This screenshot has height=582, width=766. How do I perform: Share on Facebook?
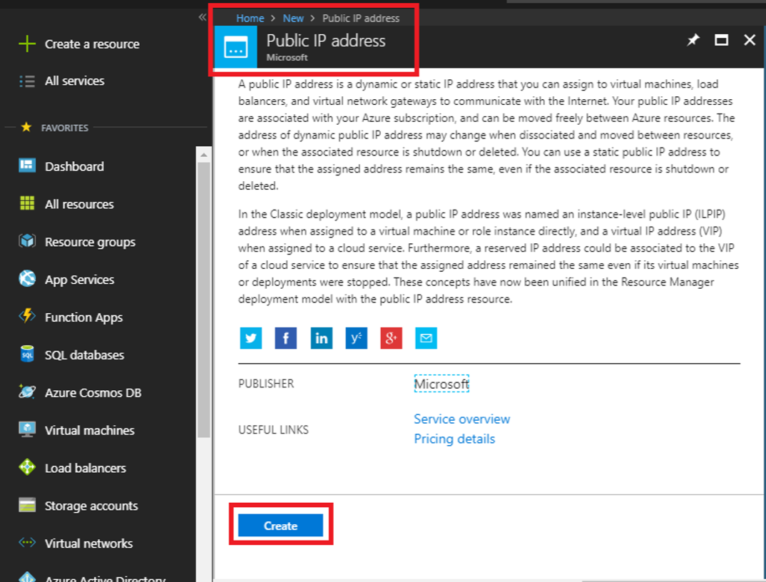click(286, 338)
